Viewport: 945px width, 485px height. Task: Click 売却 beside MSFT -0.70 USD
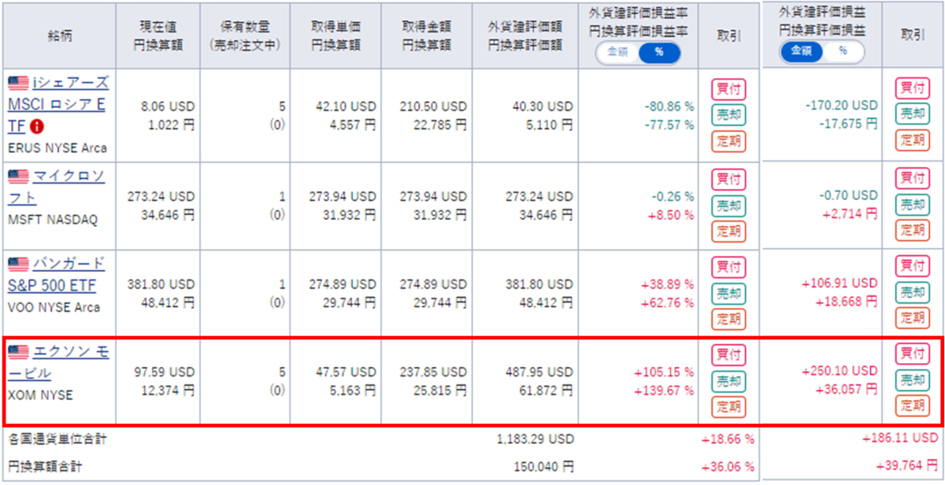[912, 205]
